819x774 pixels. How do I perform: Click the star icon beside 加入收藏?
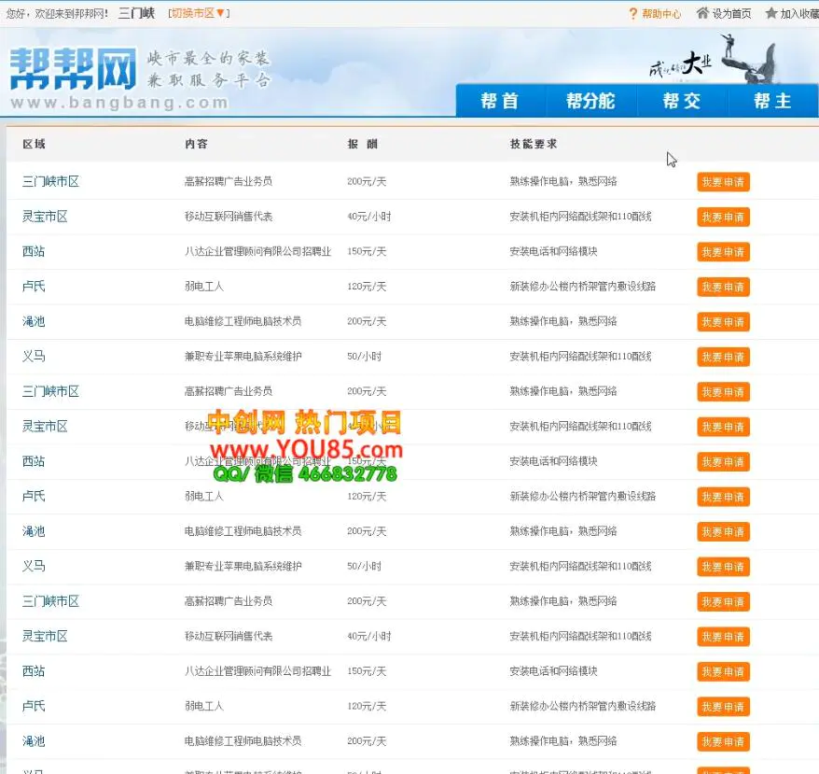[x=770, y=14]
